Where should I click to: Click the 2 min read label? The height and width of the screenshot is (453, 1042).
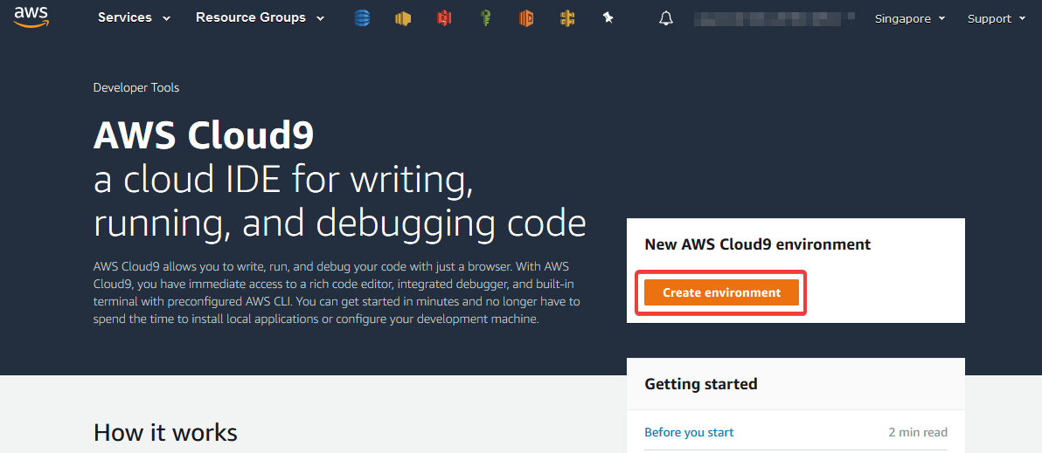click(x=918, y=432)
